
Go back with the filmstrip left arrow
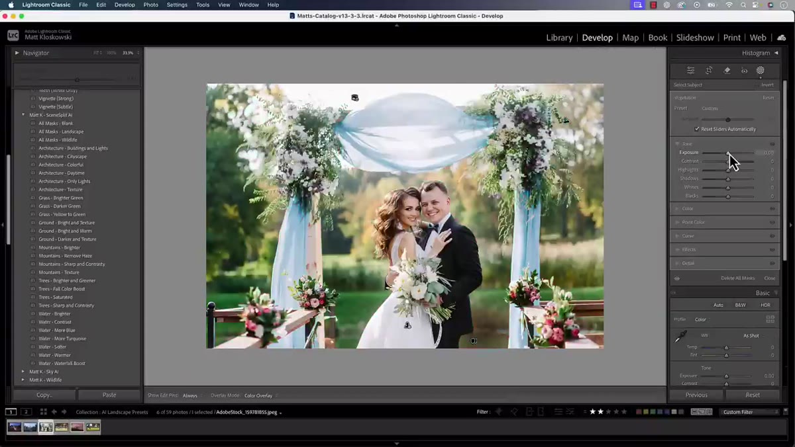[54, 412]
